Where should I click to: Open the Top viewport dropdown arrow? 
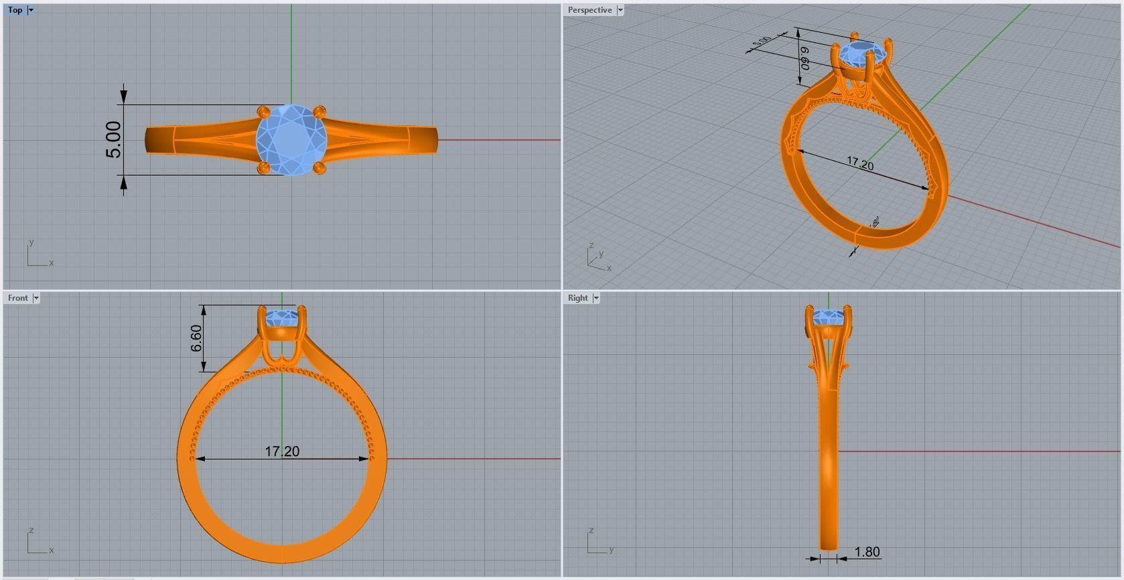coord(31,10)
